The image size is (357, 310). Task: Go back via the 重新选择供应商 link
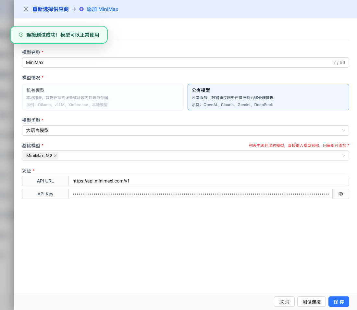click(51, 9)
